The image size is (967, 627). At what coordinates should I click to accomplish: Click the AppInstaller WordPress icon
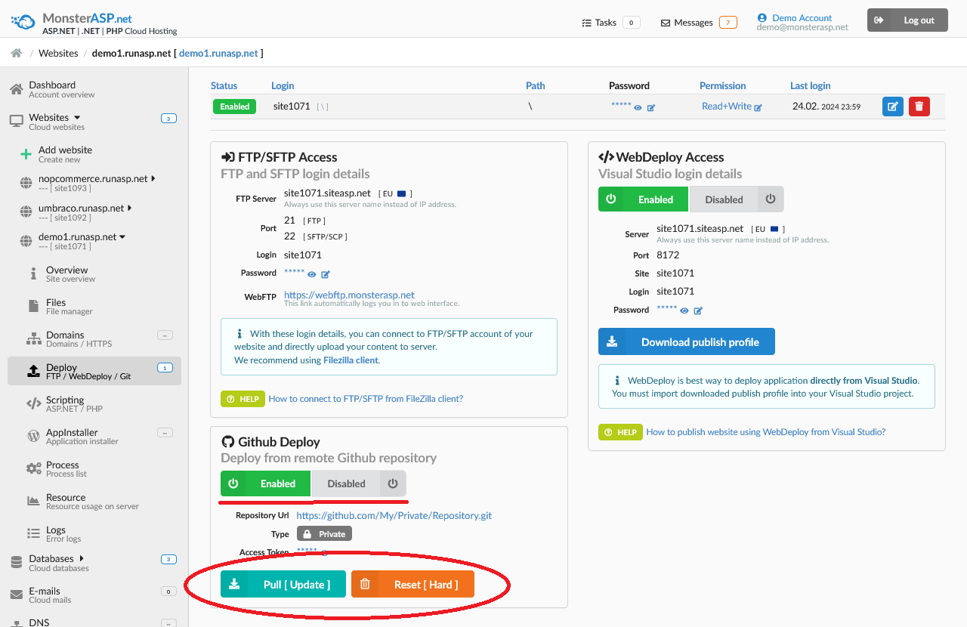[33, 436]
